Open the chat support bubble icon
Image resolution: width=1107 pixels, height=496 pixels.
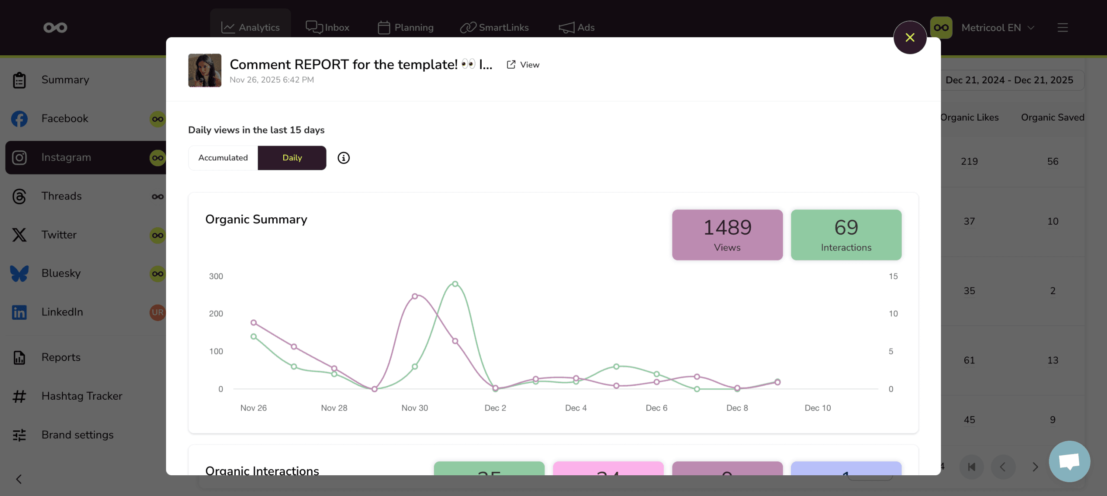[x=1069, y=461]
